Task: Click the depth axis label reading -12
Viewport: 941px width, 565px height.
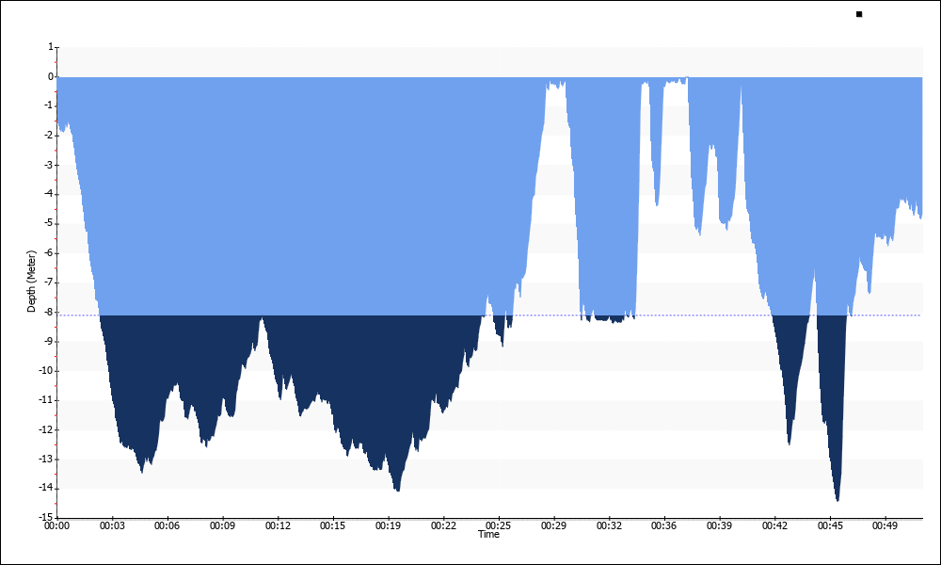Action: tap(47, 429)
